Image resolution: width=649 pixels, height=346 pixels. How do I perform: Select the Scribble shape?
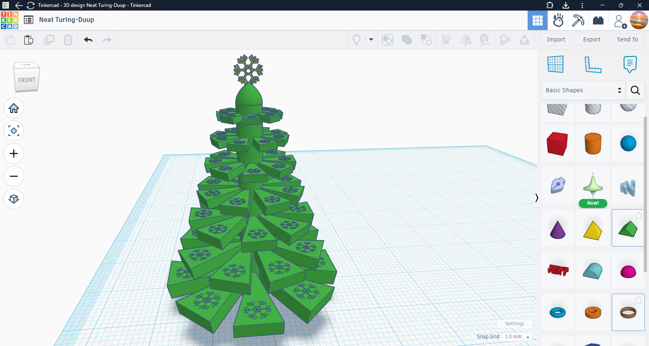[x=558, y=186]
